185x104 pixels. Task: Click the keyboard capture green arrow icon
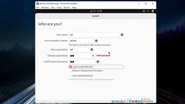click(141, 101)
